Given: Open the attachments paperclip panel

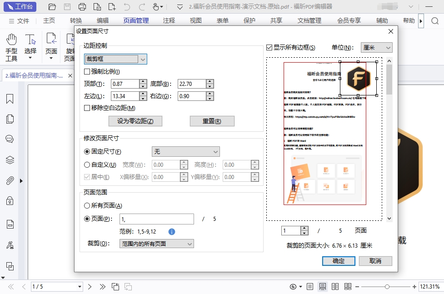Looking at the screenshot, I should 10,180.
